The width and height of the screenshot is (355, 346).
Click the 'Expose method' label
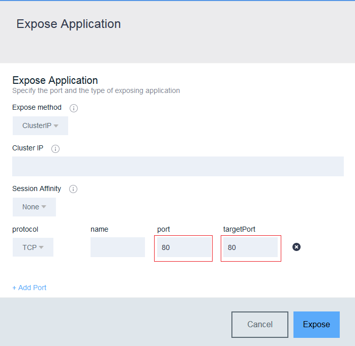pyautogui.click(x=37, y=107)
